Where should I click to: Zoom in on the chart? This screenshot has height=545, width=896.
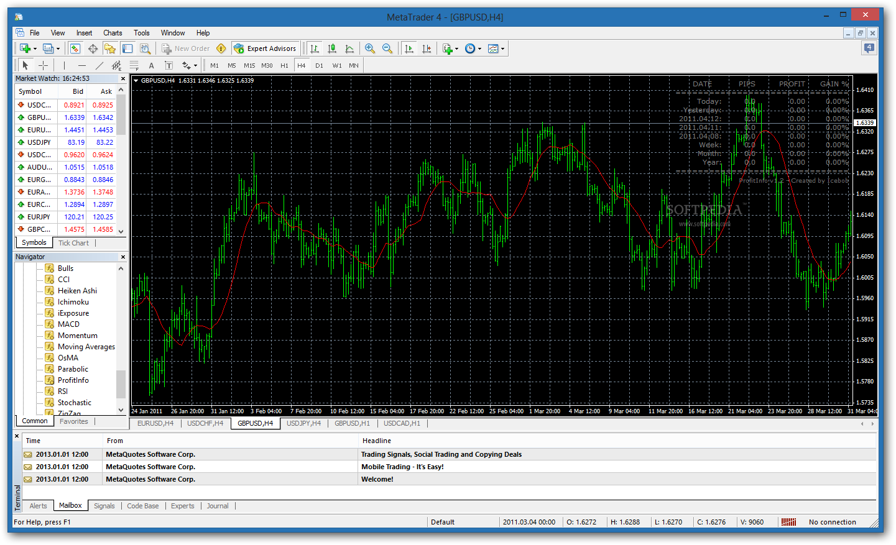click(370, 48)
